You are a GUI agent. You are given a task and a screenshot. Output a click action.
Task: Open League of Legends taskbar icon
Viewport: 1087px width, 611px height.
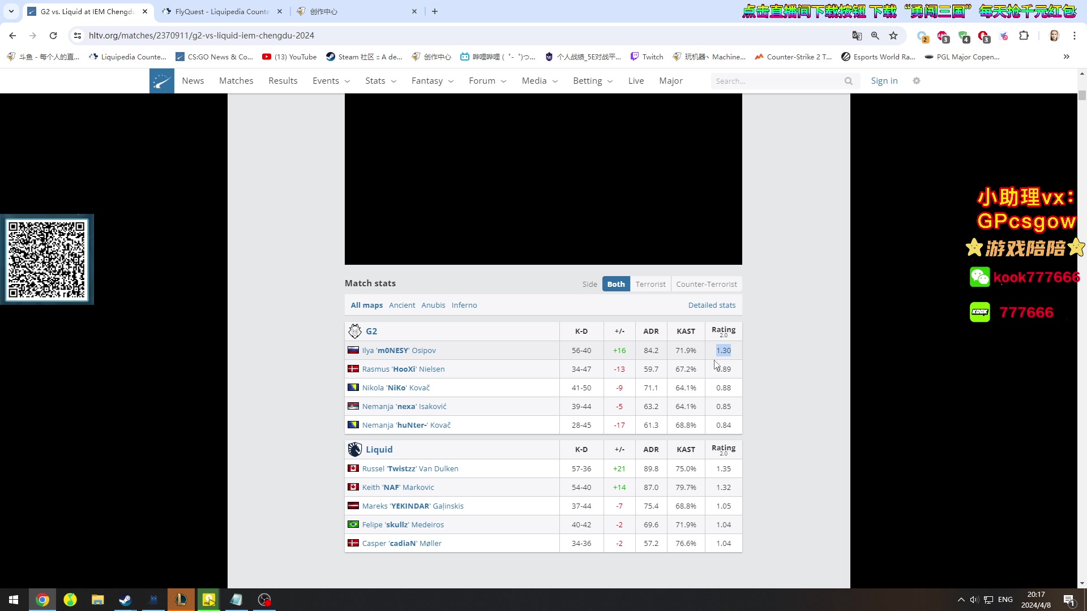point(181,600)
